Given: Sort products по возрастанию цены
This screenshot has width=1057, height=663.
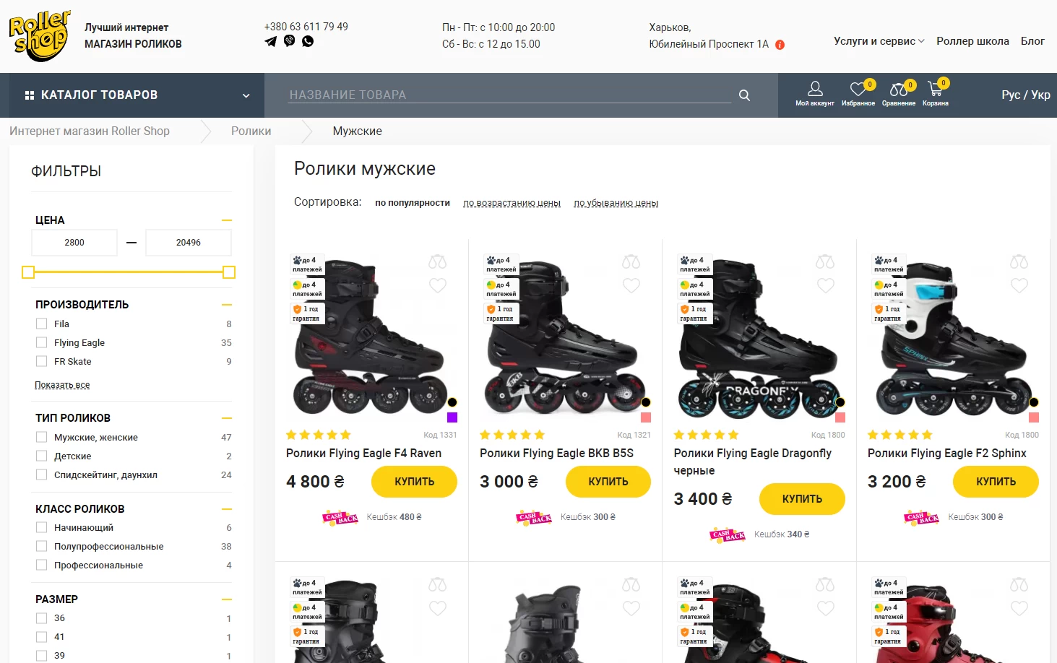Looking at the screenshot, I should [512, 203].
